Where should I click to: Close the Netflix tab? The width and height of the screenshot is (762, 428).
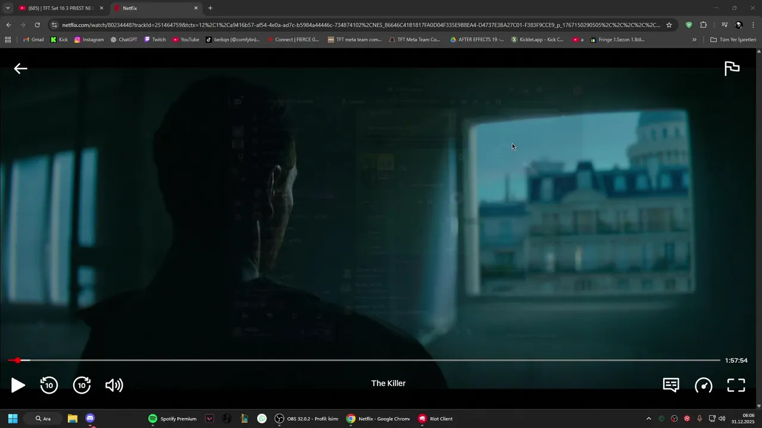(196, 8)
